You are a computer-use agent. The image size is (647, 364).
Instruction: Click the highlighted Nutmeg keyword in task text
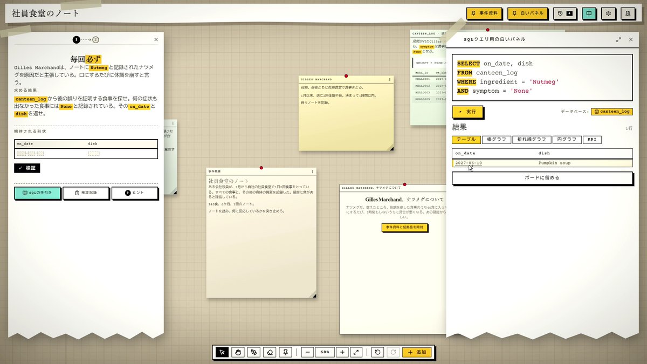99,67
